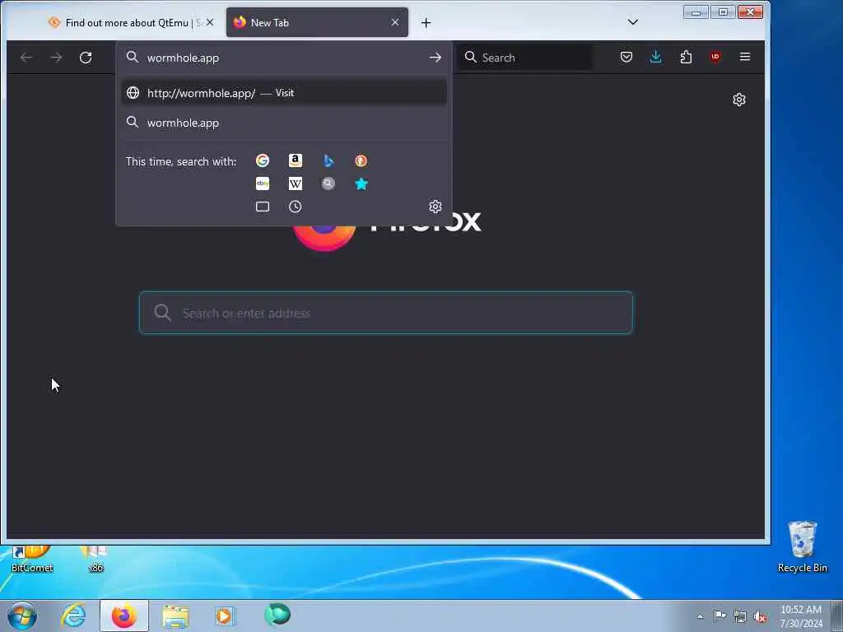This screenshot has height=632, width=843.
Task: Expand the list all tabs chevron
Action: [x=633, y=22]
